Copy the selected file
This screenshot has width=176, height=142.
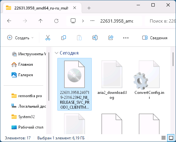click(x=64, y=38)
